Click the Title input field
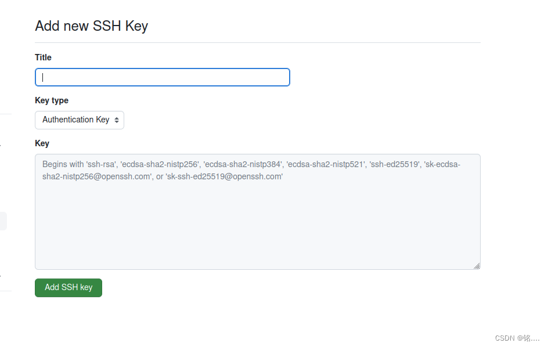Viewport: 548px width, 347px height. click(x=163, y=77)
